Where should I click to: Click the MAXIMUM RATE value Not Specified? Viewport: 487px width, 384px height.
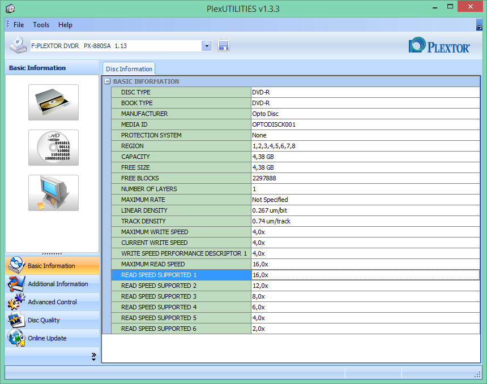(270, 200)
